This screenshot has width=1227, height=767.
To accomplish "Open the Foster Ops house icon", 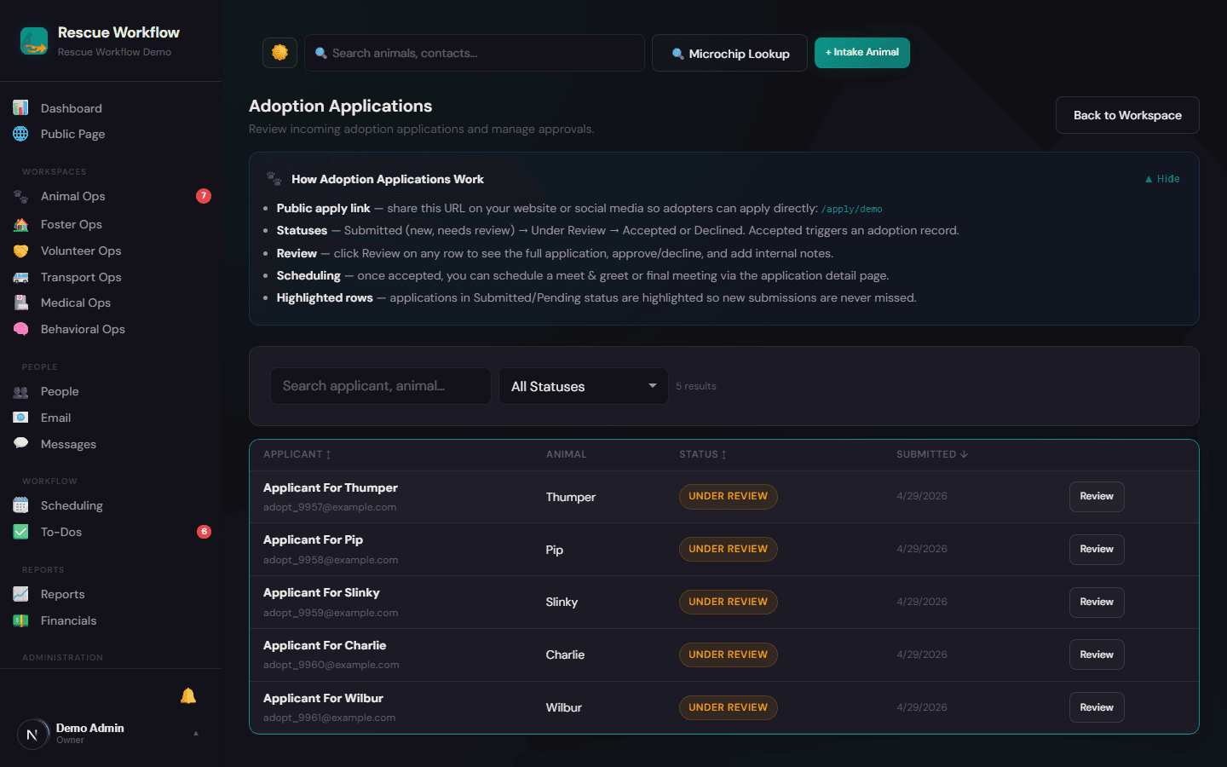I will pos(21,224).
